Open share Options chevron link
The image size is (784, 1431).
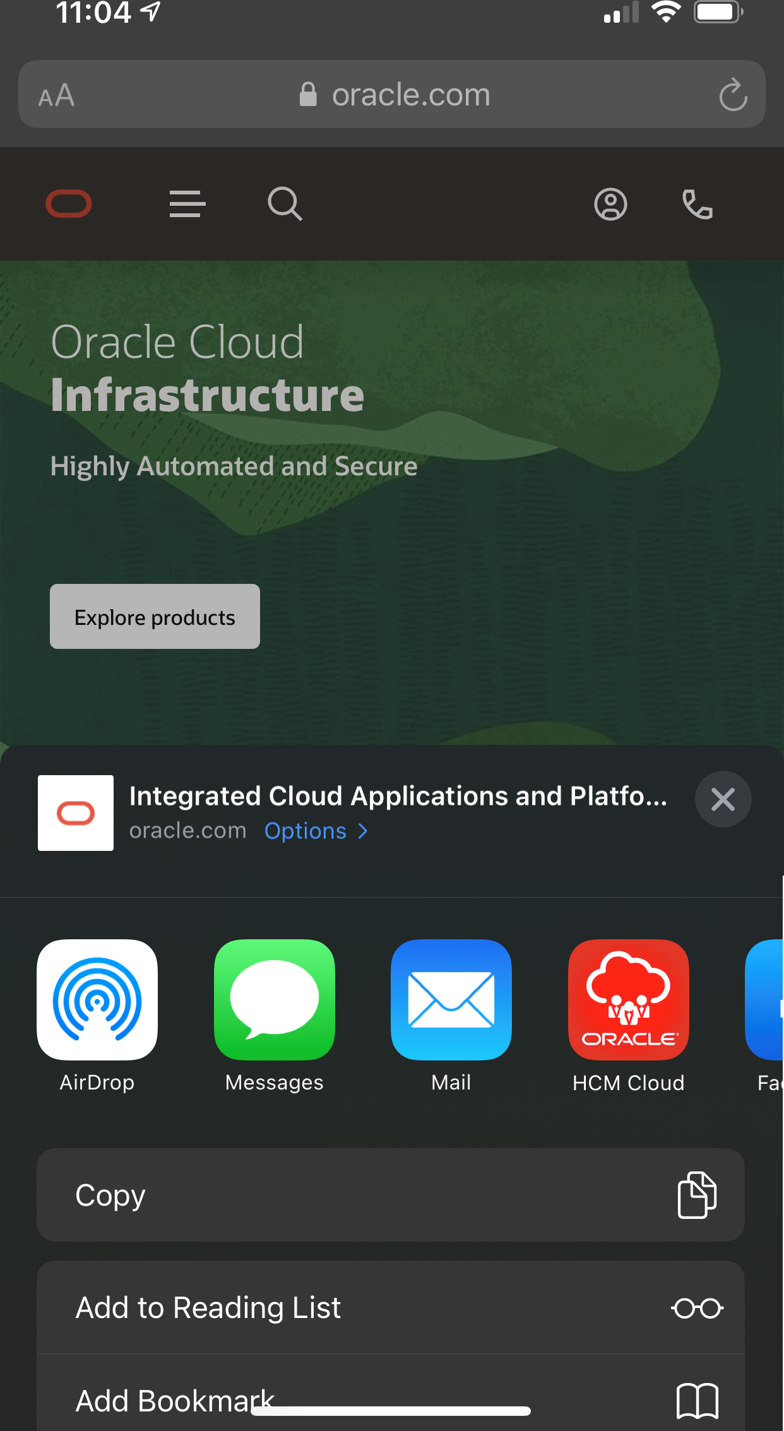click(x=316, y=831)
